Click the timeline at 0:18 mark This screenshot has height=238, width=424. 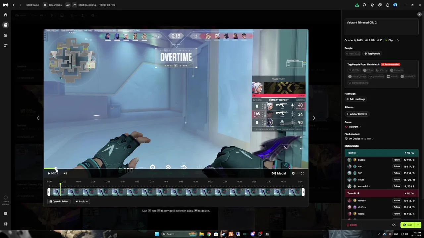181,181
